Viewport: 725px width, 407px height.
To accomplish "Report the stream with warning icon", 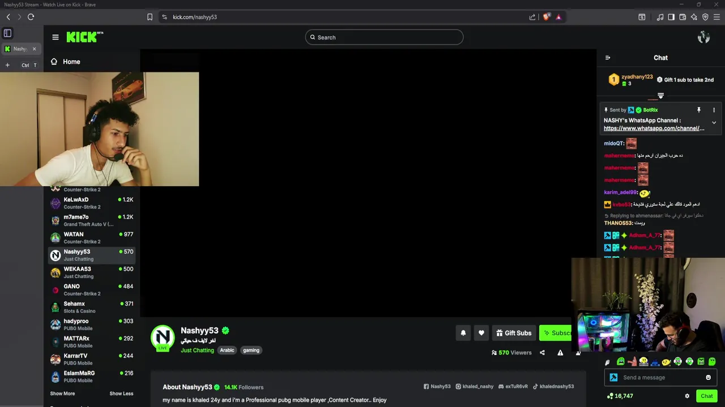I will (560, 353).
